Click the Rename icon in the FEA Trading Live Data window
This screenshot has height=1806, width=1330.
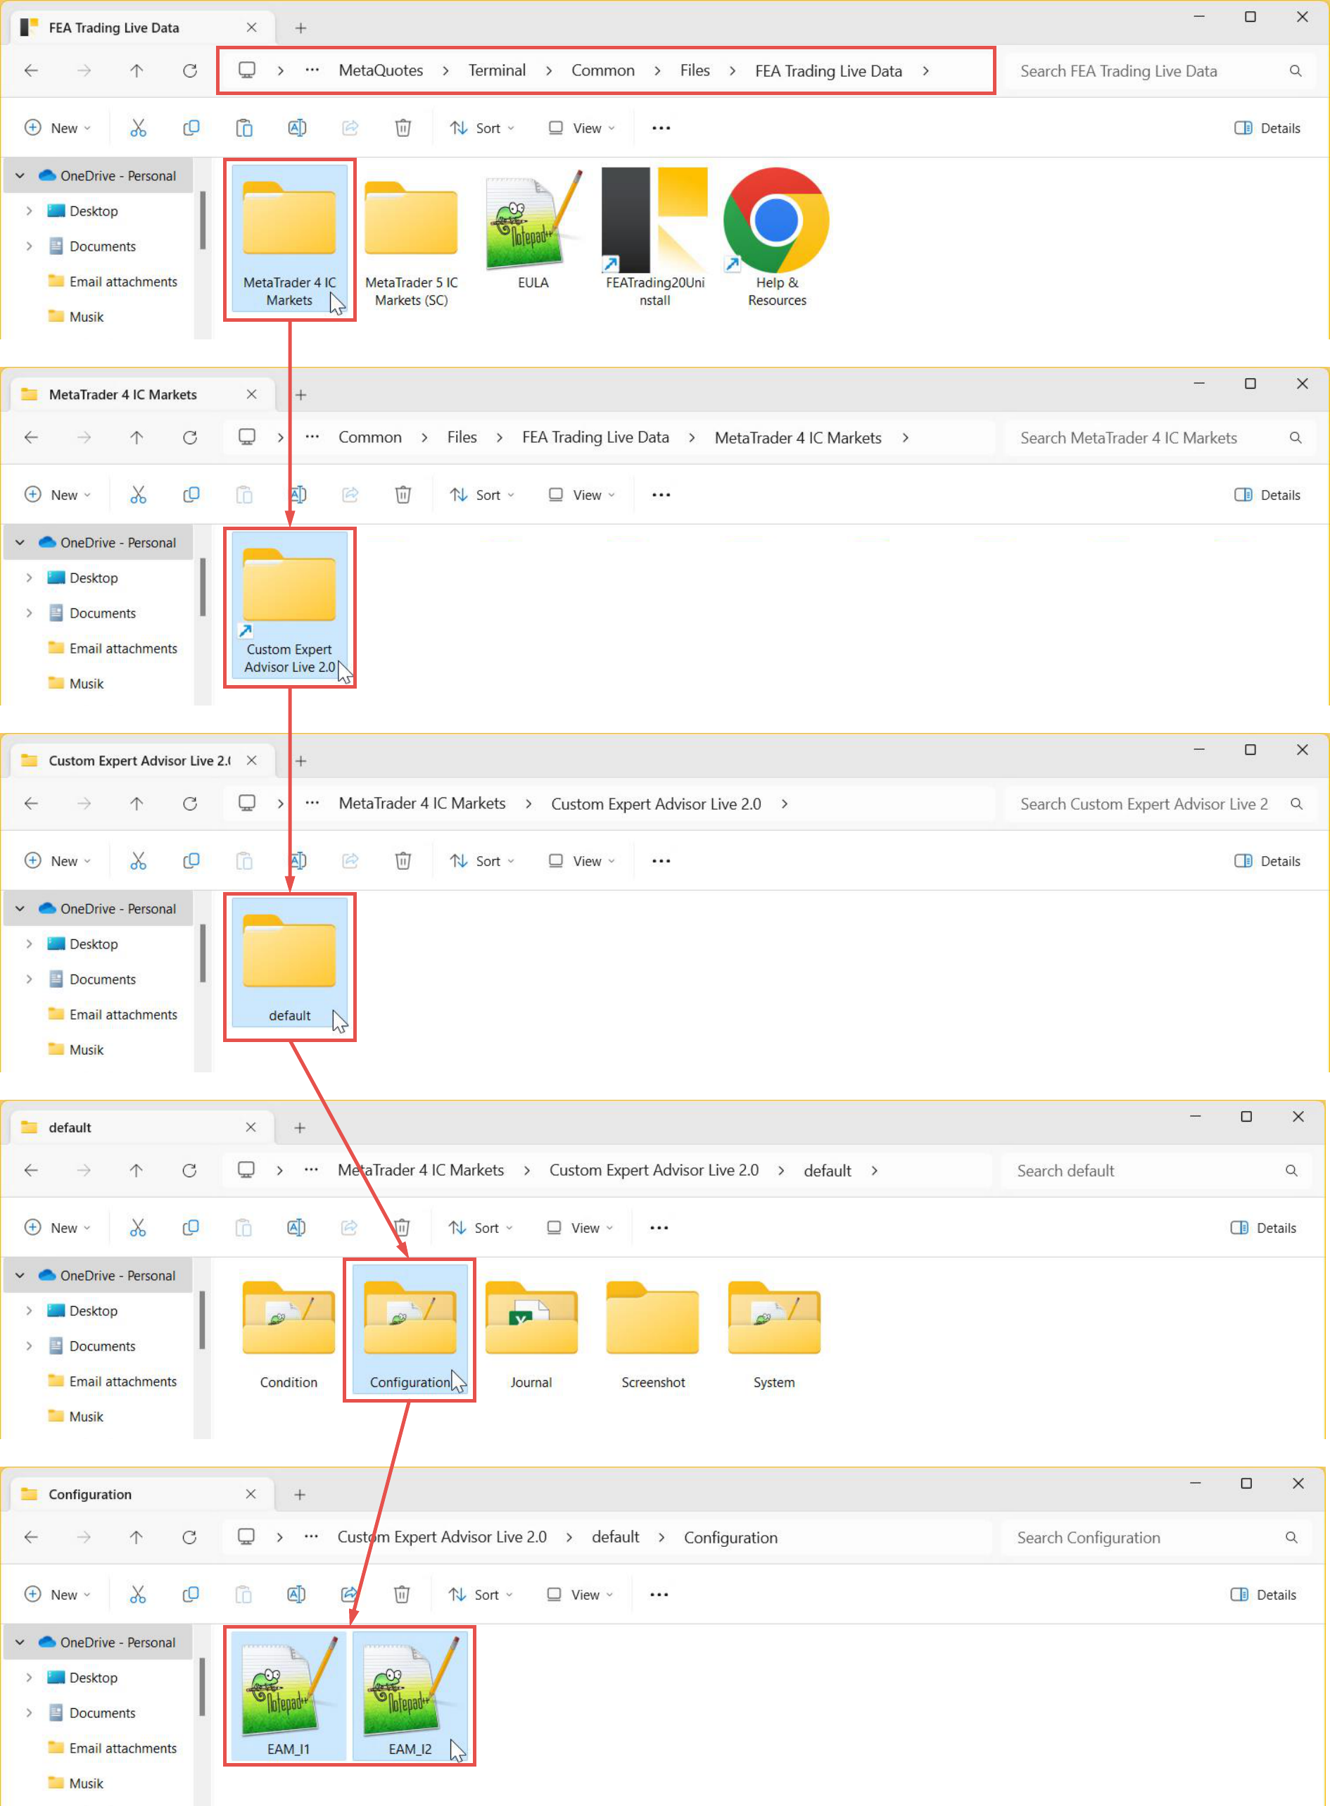[x=297, y=128]
